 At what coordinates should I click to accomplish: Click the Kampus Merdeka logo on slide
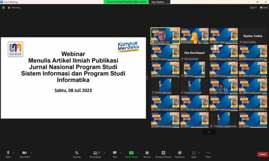click(128, 47)
